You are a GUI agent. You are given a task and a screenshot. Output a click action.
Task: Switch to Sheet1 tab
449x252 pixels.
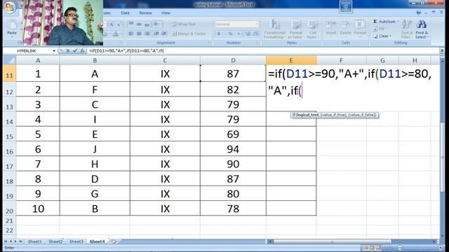(35, 241)
